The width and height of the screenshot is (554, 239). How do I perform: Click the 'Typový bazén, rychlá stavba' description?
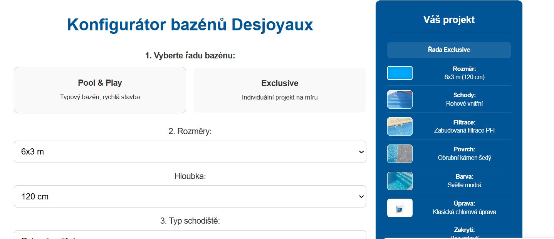coord(100,97)
